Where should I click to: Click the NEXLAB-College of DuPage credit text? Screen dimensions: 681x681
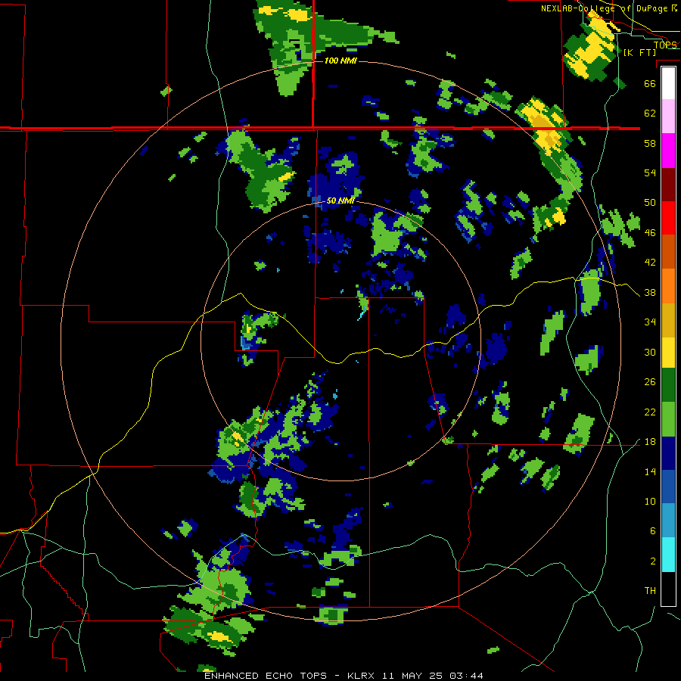605,8
